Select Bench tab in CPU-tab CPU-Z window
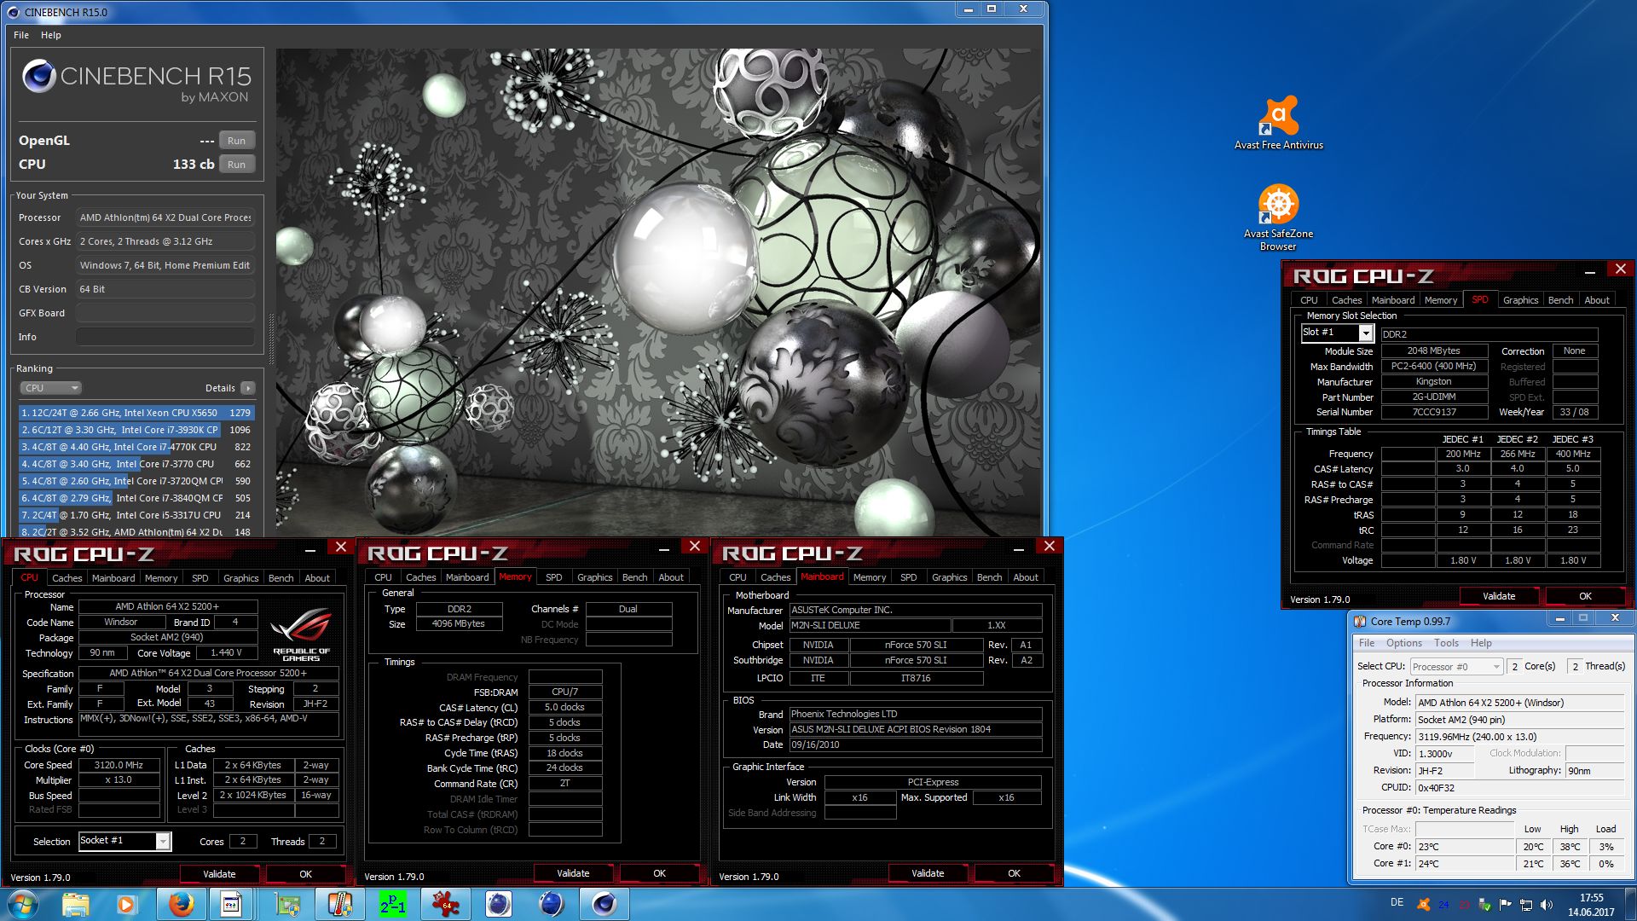 281,578
